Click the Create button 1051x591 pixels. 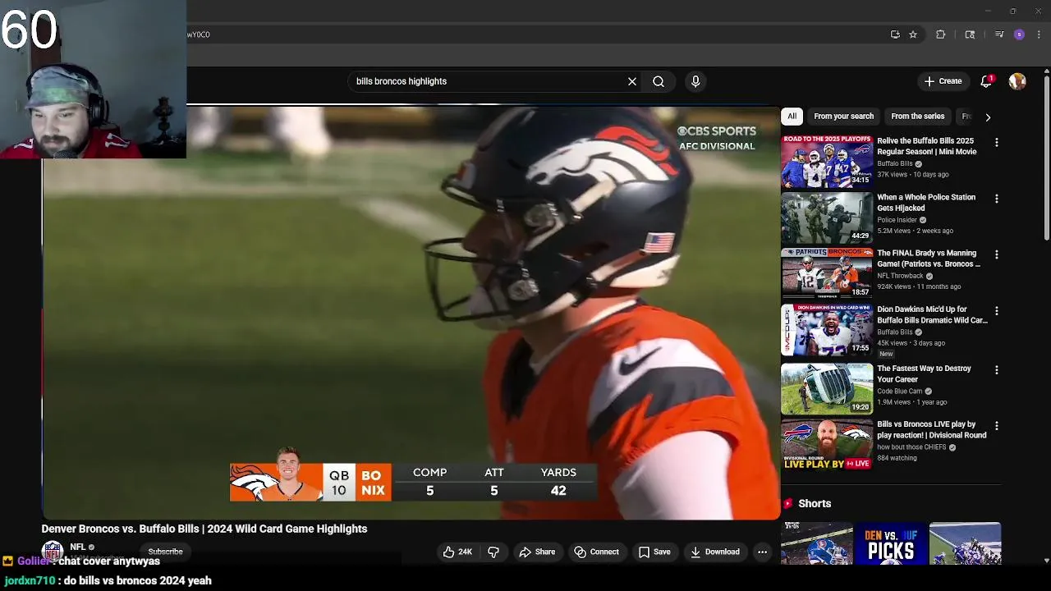coord(943,81)
